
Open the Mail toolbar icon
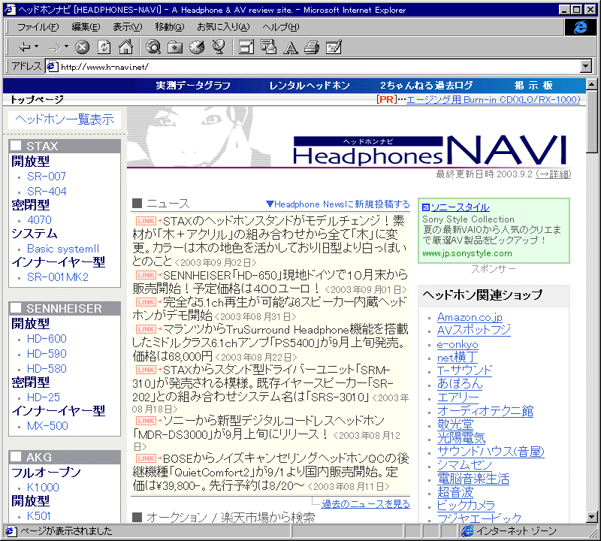[x=268, y=47]
